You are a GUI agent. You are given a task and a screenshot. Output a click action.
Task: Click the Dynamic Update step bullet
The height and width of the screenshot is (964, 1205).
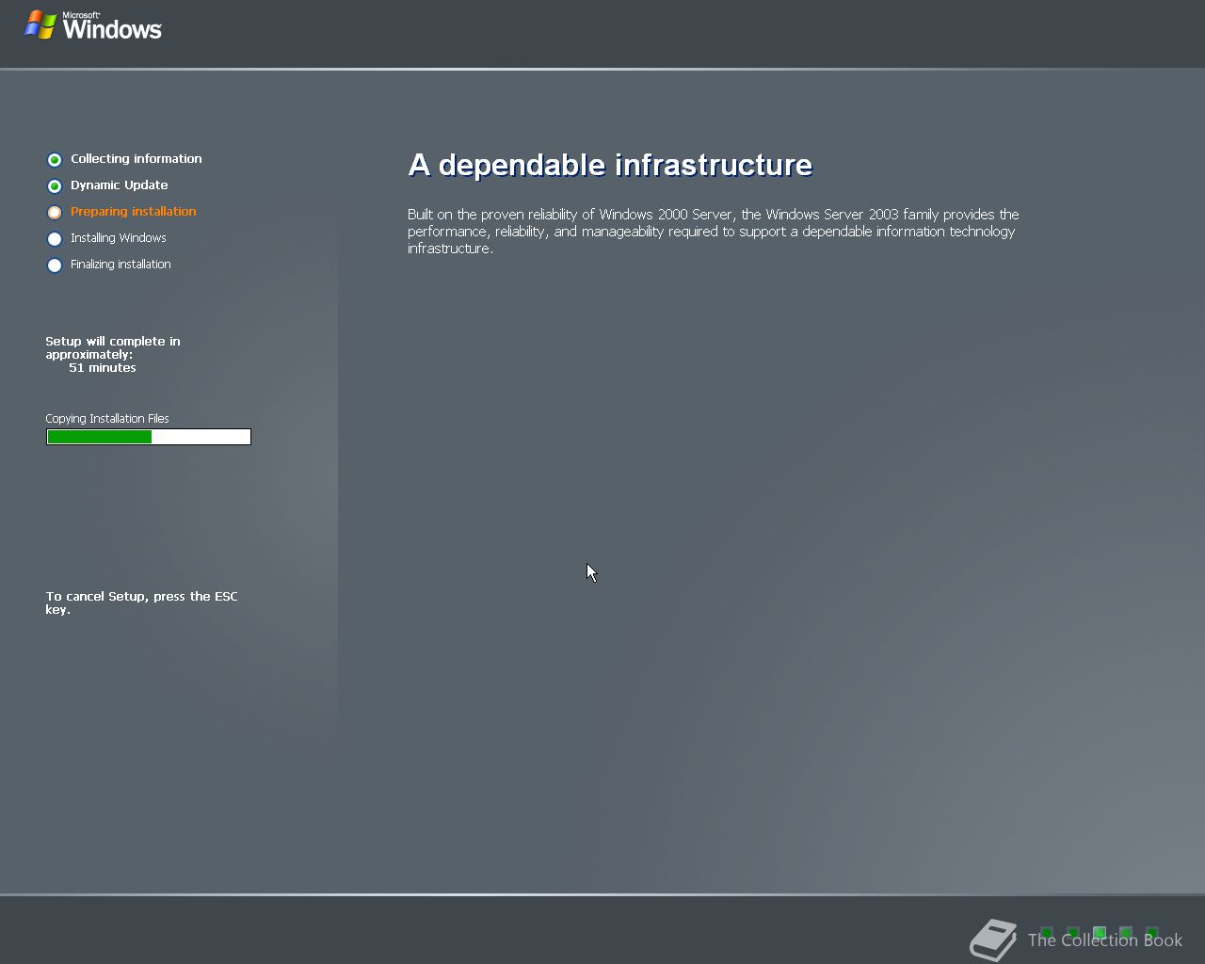point(55,186)
